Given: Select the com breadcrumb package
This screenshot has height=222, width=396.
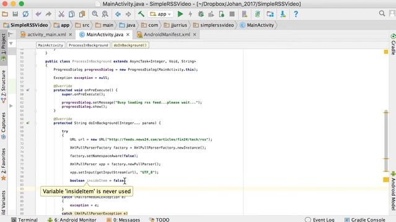Looking at the screenshot, I should pyautogui.click(x=150, y=25).
